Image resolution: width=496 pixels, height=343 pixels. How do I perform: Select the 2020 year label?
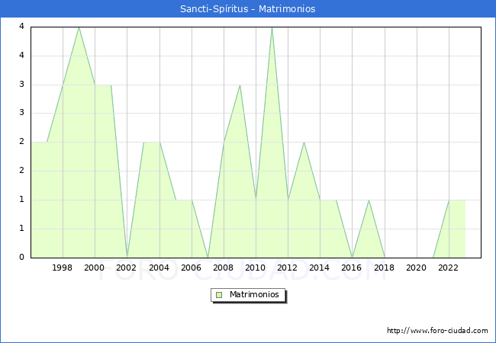pyautogui.click(x=416, y=268)
